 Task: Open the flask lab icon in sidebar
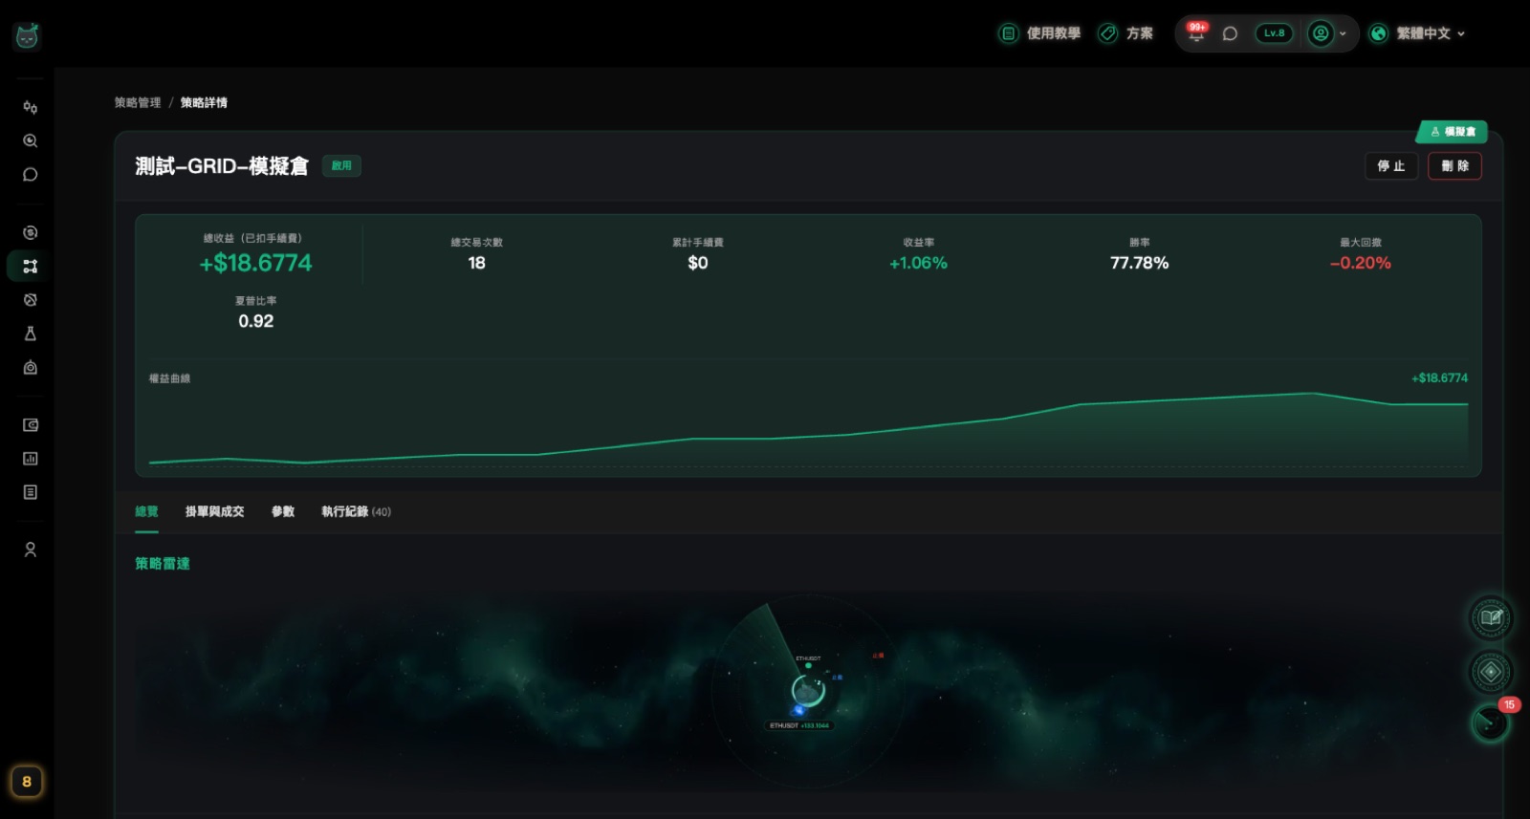pyautogui.click(x=31, y=334)
